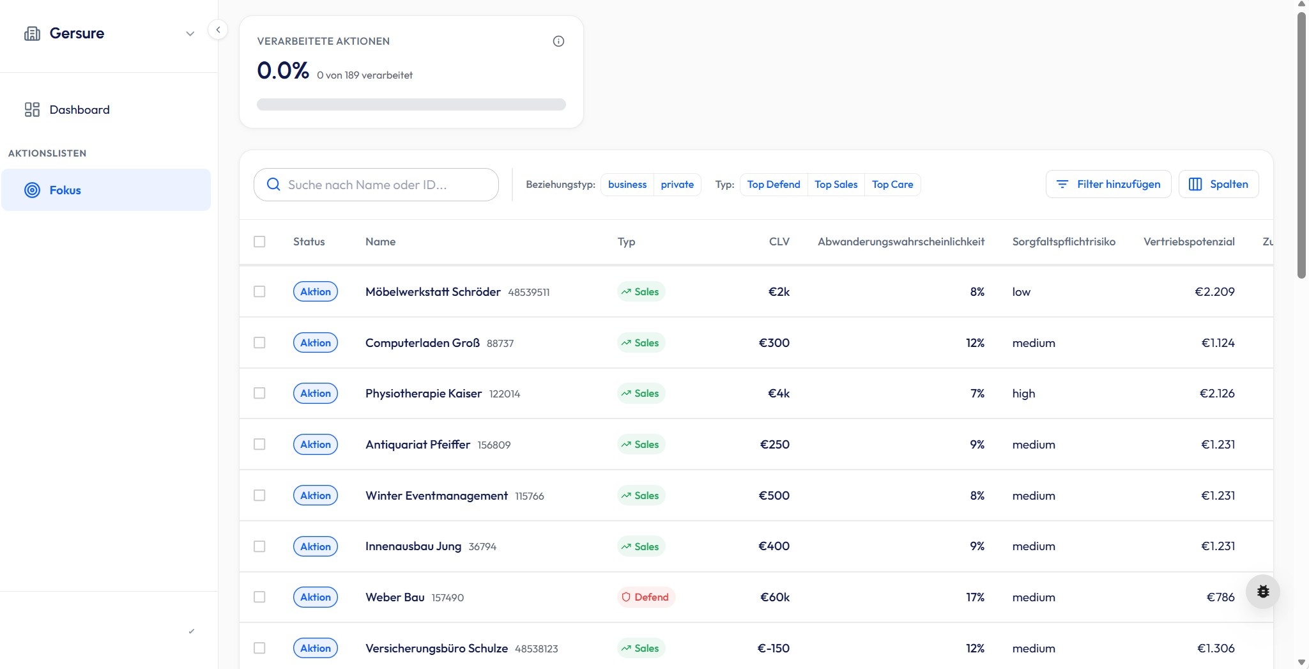Filter by Top Defend type

click(773, 185)
